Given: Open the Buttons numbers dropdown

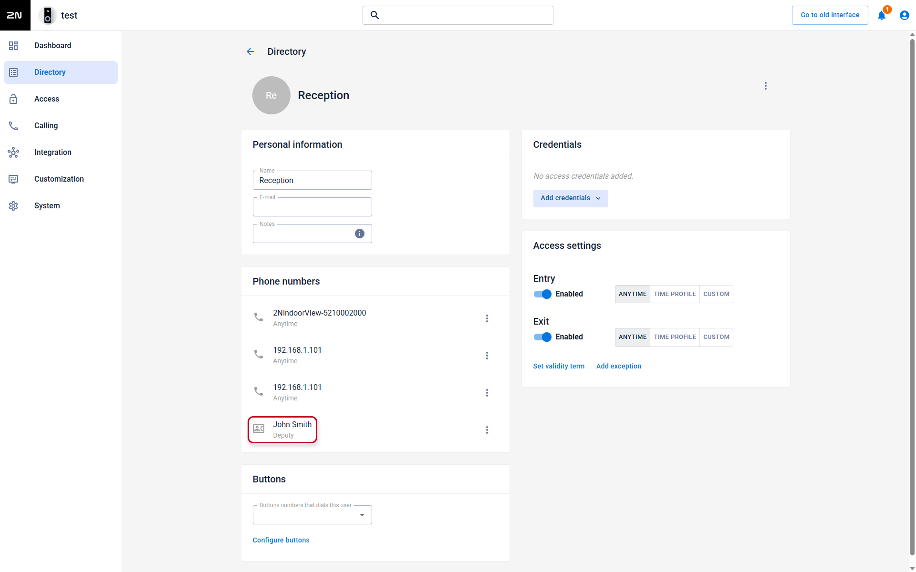Looking at the screenshot, I should click(312, 515).
